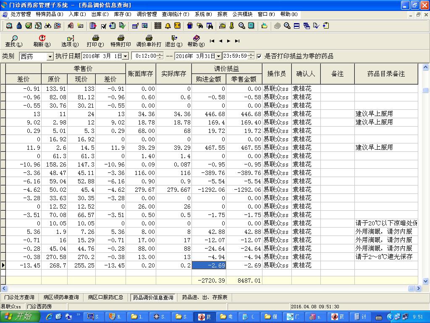Click the Windows 开始 Start button
This screenshot has width=430, height=323.
coord(20,317)
